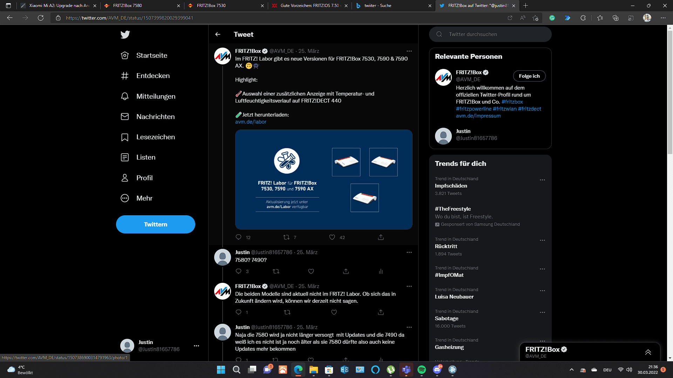Viewport: 673px width, 378px height.
Task: Retweet FRITZ!Box 'Die beiden Modelle' tweet
Action: [x=287, y=312]
